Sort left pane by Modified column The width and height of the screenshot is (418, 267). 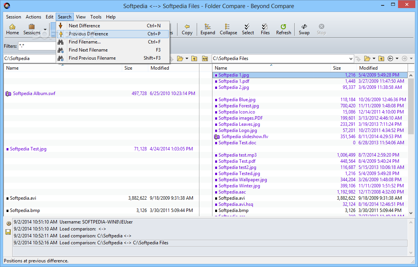pos(174,68)
